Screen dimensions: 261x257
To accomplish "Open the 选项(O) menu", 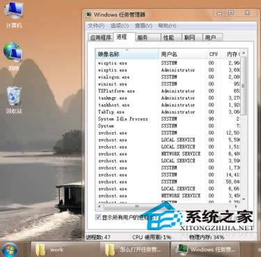I will (120, 25).
